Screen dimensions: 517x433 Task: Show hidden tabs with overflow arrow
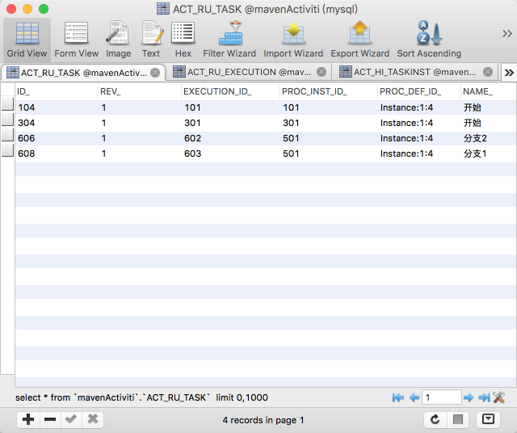(x=509, y=72)
